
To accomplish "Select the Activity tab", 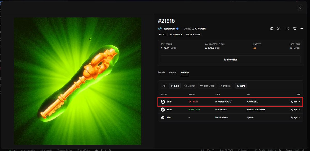I will (x=184, y=73).
